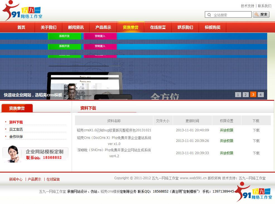Click 开放权限 for 深喉咙 ShlCms ver4.2
275x204 pixels.
click(226, 153)
